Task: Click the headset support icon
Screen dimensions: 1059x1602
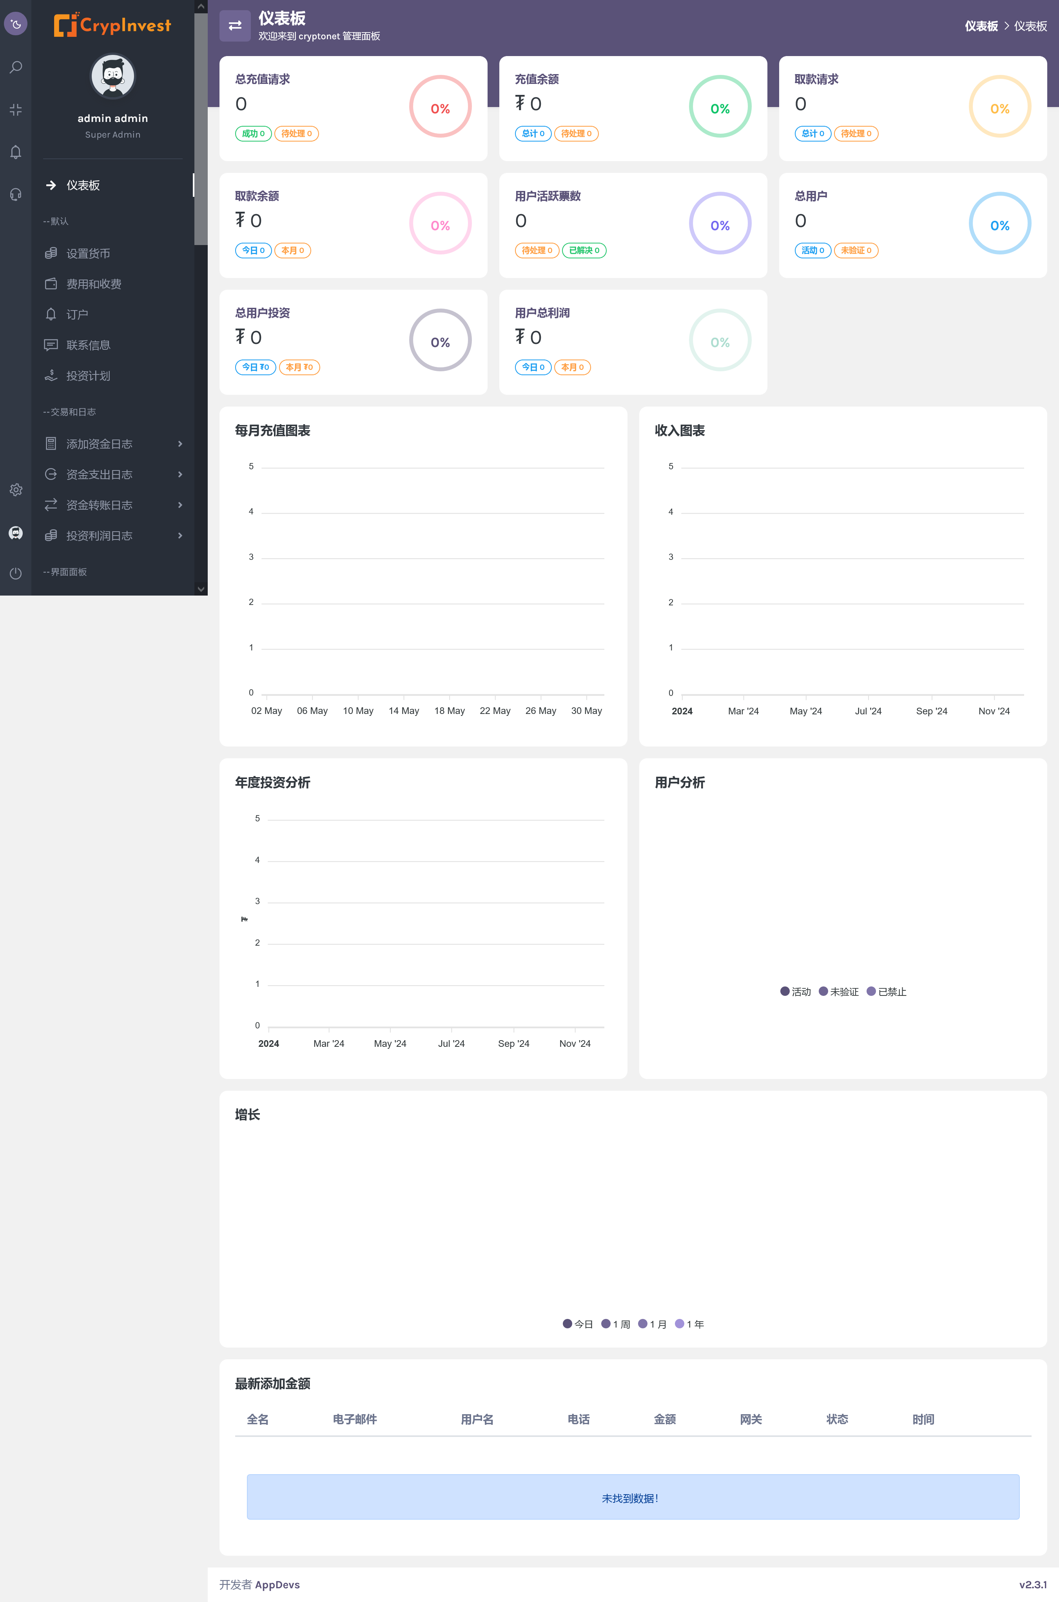Action: coord(16,194)
